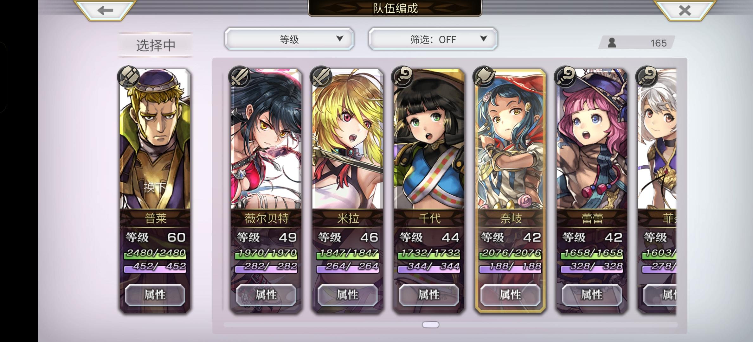
Task: Open 属性 for 薇尔贝特
Action: 266,295
